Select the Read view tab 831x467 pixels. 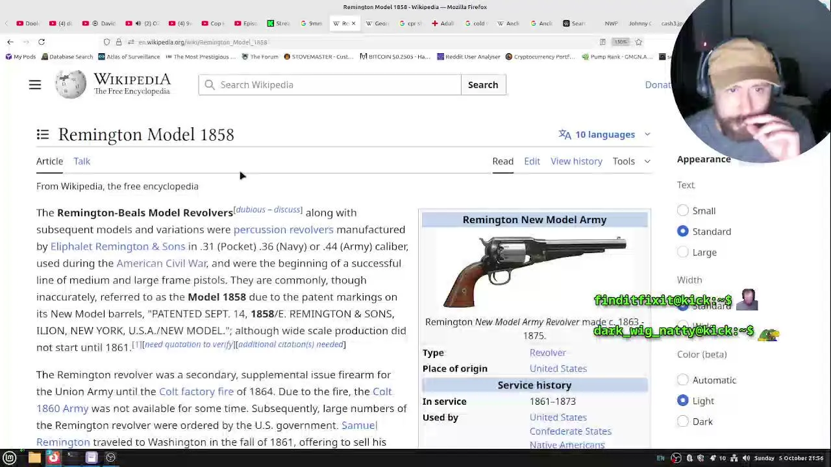tap(502, 161)
